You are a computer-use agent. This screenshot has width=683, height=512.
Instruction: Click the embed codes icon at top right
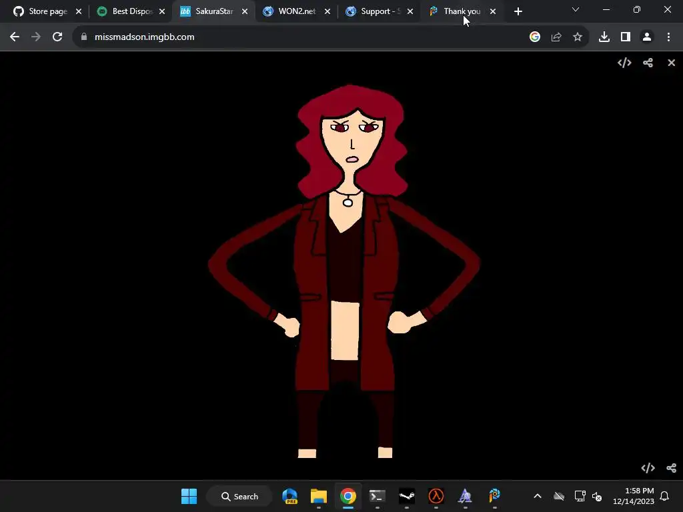point(624,63)
